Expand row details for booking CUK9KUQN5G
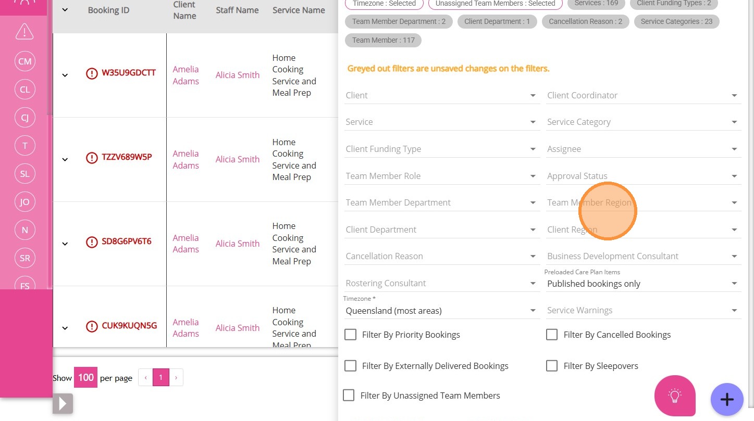754x421 pixels. (x=65, y=328)
